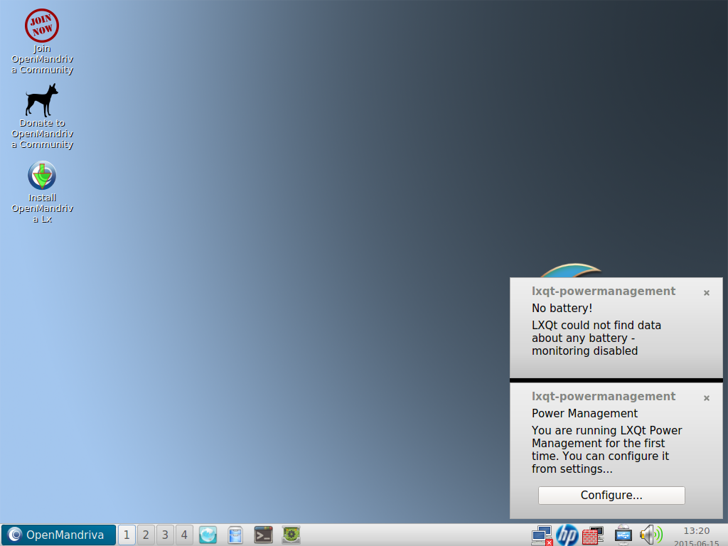Close the No battery! notification
Image resolution: width=728 pixels, height=546 pixels.
706,293
